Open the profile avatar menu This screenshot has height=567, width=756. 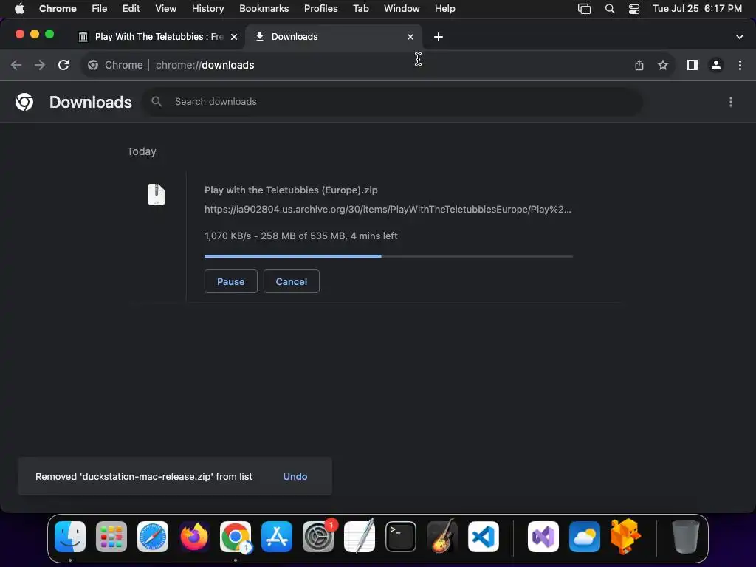[716, 65]
